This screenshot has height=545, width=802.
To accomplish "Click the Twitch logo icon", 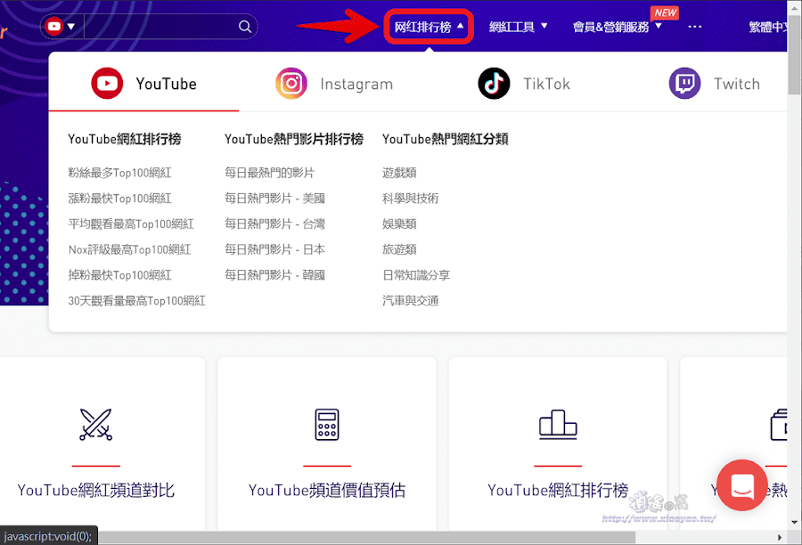I will [x=684, y=84].
